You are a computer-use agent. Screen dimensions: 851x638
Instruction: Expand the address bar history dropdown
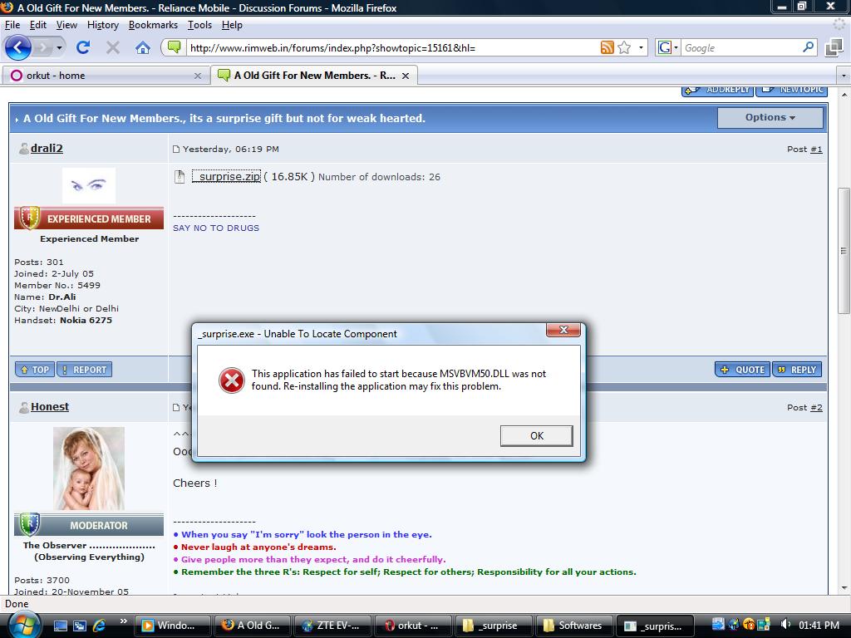coord(641,47)
